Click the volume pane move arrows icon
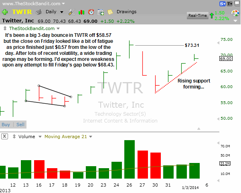Screen dimensions: 241x193 14,137
